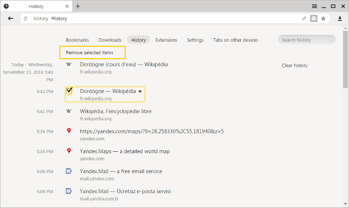Select the History tab in navigation
Screen dimensions: 349x208
(x=139, y=40)
